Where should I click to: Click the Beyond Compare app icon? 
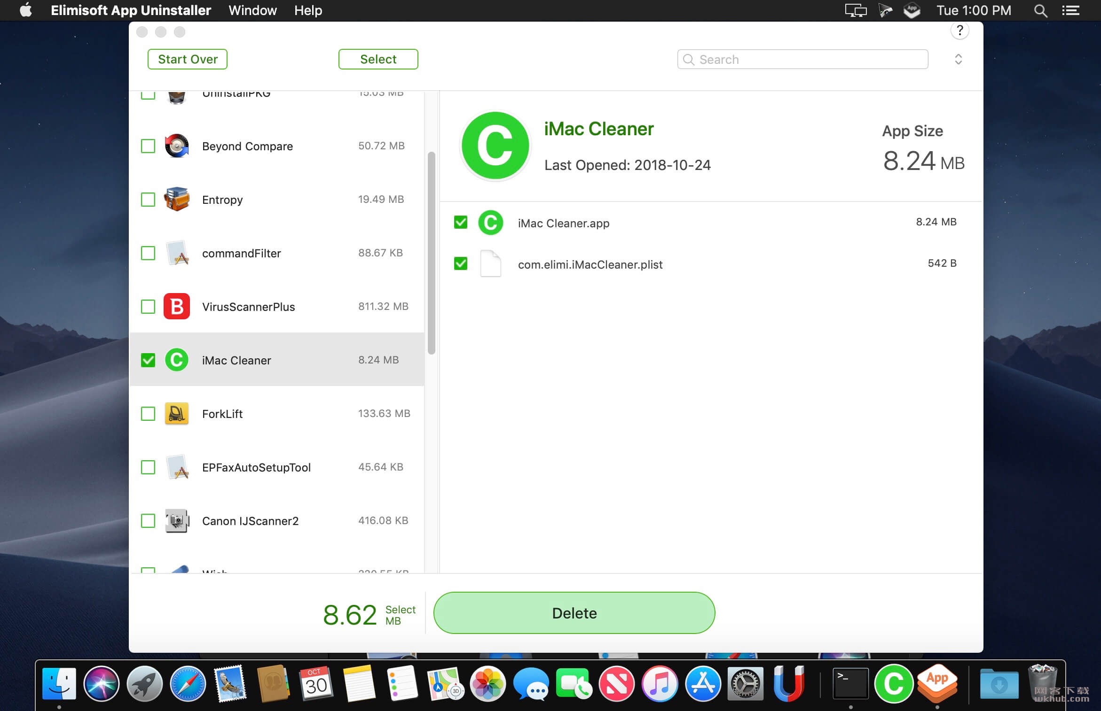[177, 146]
